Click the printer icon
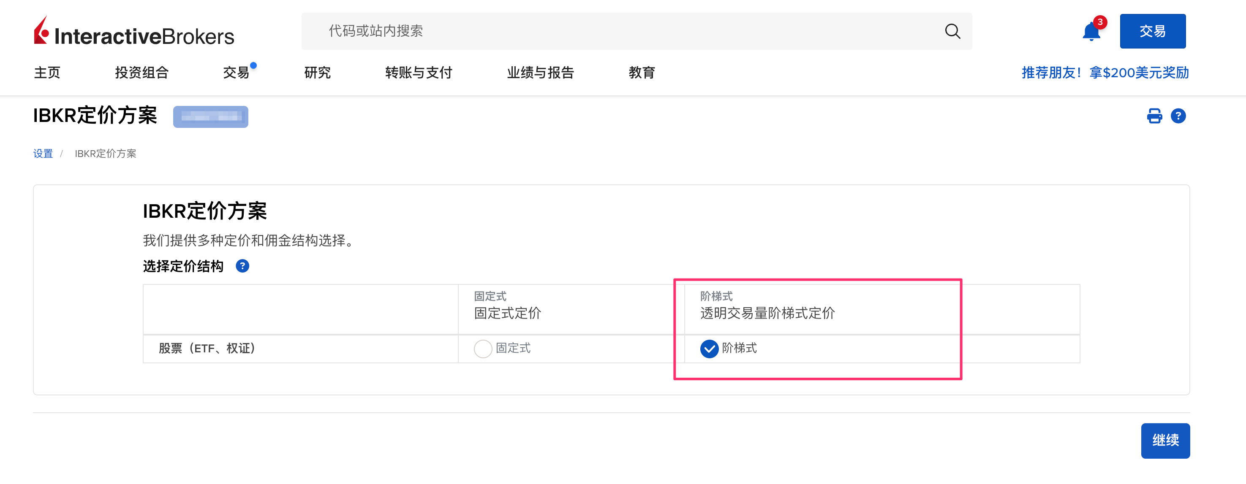This screenshot has width=1246, height=484. point(1154,116)
